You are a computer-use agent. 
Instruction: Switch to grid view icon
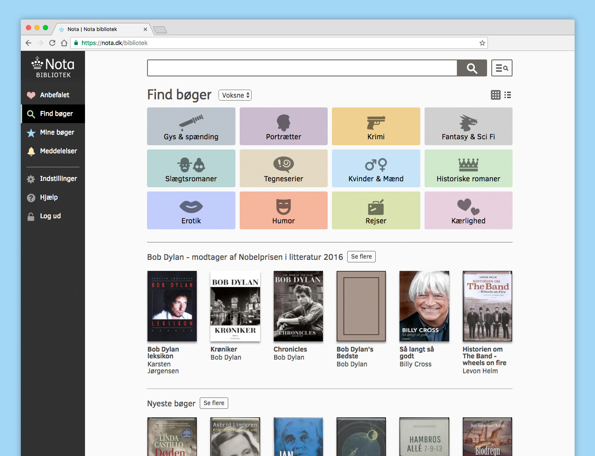[496, 95]
